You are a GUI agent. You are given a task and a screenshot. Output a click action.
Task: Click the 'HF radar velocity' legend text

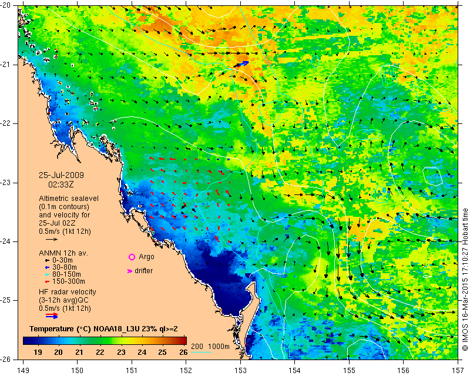68,292
